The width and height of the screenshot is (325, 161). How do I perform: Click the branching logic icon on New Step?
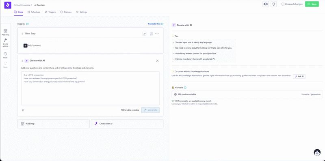tap(145, 34)
